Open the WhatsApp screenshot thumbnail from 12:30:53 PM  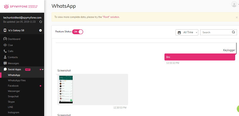click(66, 90)
